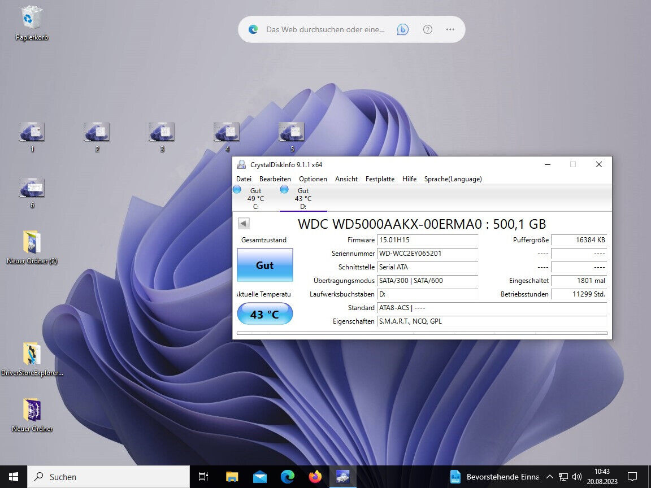Open the Papierkorb recycle bin icon
Viewport: 651px width, 488px height.
coord(32,23)
